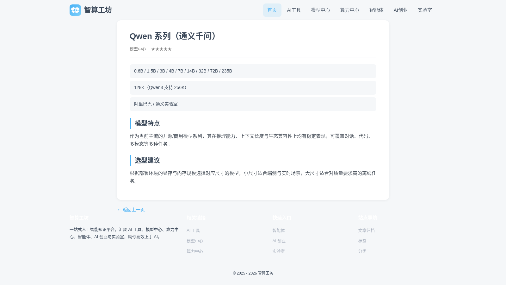Select the 128K（Qwen3 支持 256K）row
Image resolution: width=506 pixels, height=285 pixels.
[253, 88]
